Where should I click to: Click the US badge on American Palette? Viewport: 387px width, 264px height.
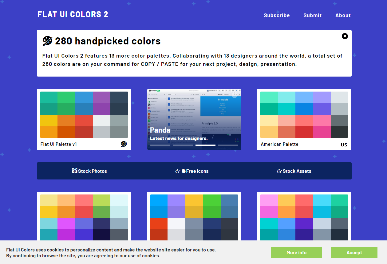(x=344, y=145)
